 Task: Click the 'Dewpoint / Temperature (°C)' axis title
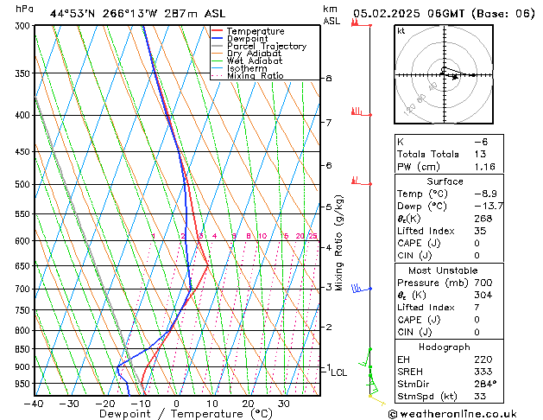pyautogui.click(x=186, y=414)
